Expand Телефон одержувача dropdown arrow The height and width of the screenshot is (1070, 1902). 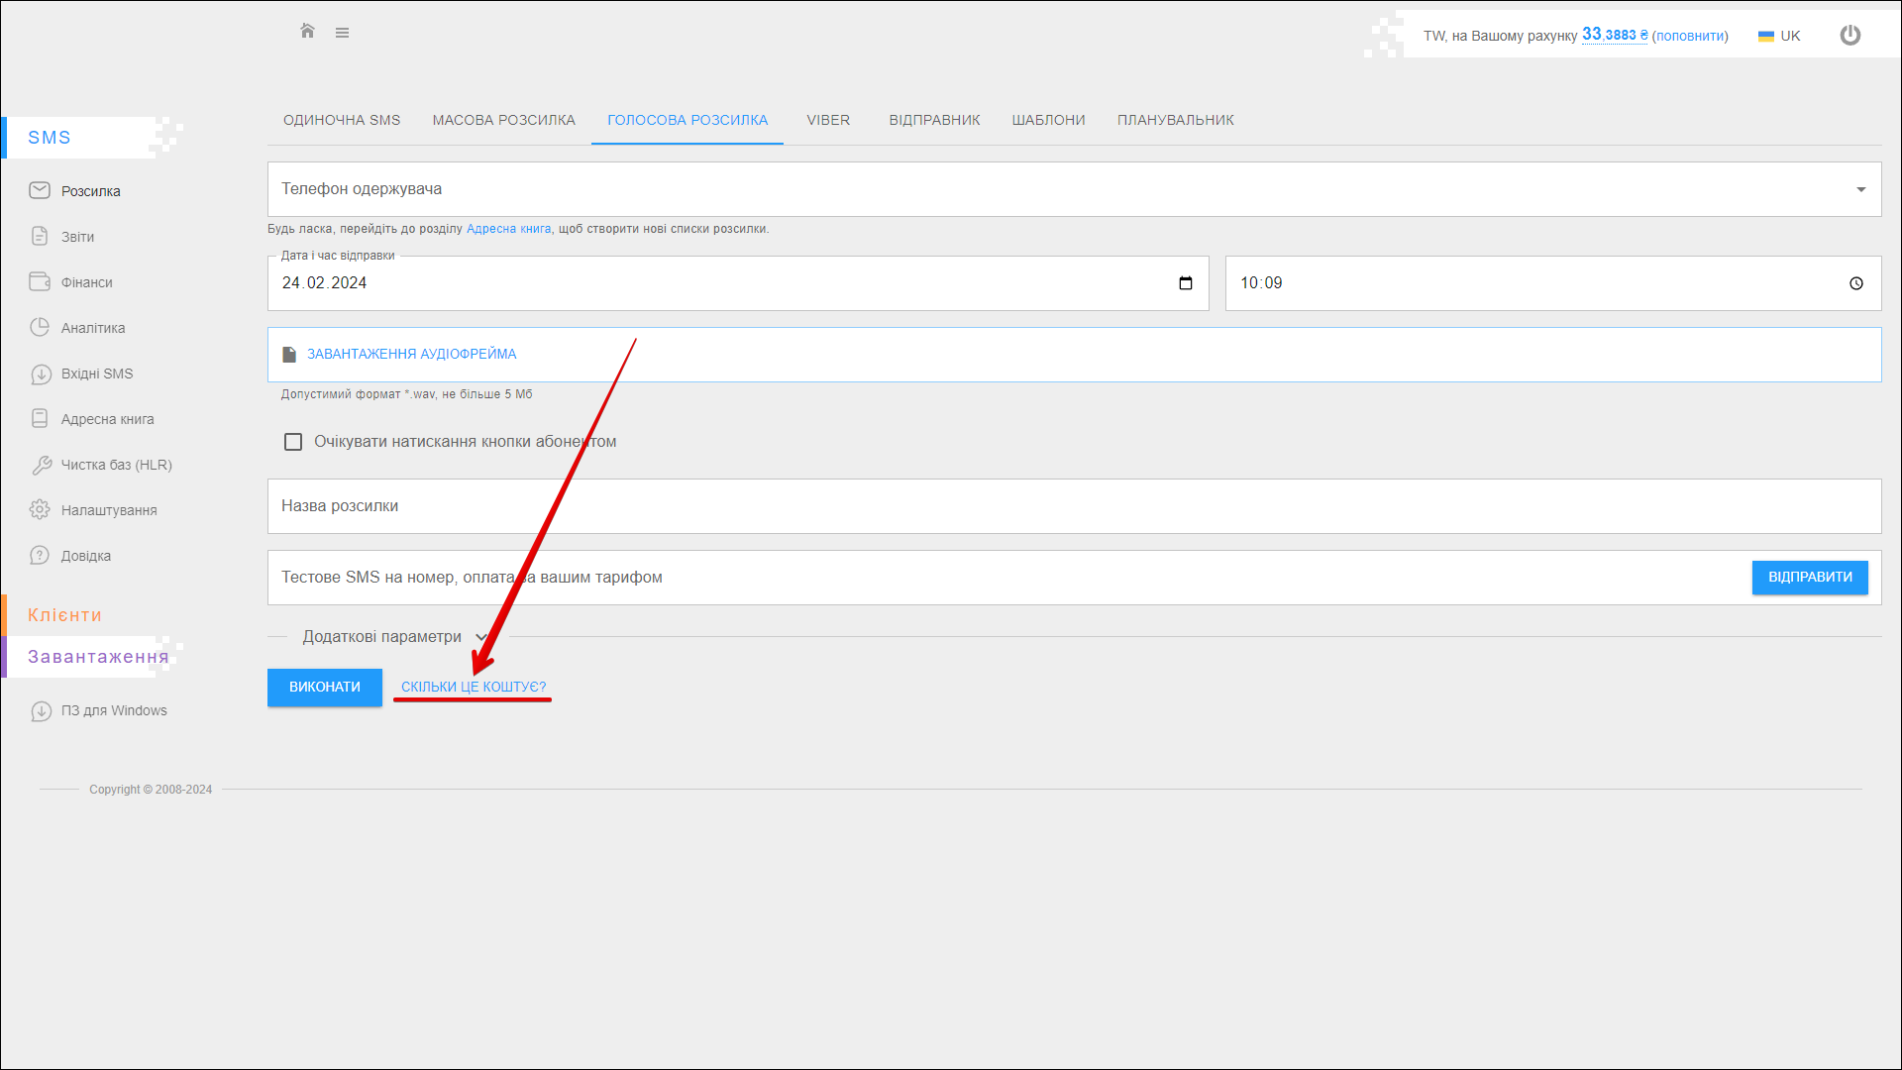click(x=1860, y=189)
